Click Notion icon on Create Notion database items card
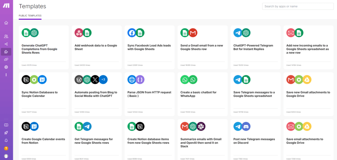Image resolution: width=337 pixels, height=160 pixels. point(140,126)
